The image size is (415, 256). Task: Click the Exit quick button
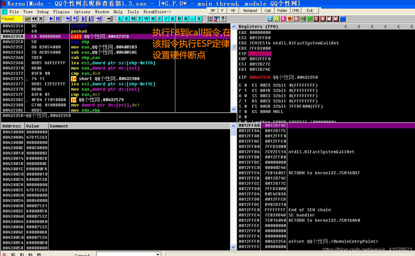(x=310, y=11)
